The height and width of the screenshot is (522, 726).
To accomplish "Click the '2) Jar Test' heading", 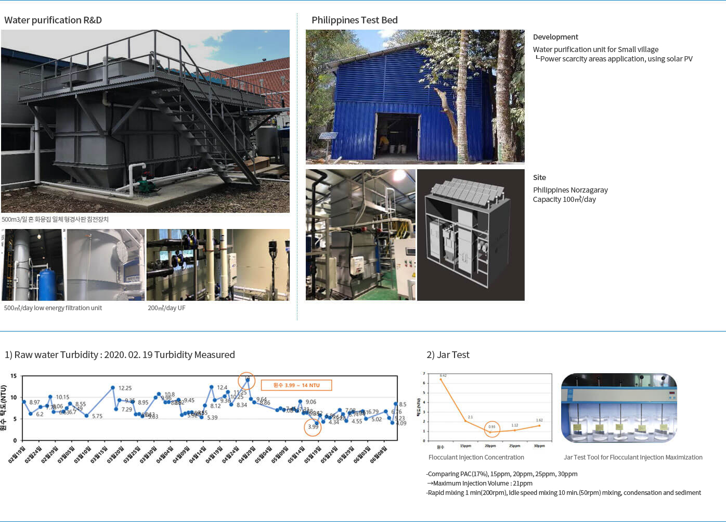I will 448,355.
